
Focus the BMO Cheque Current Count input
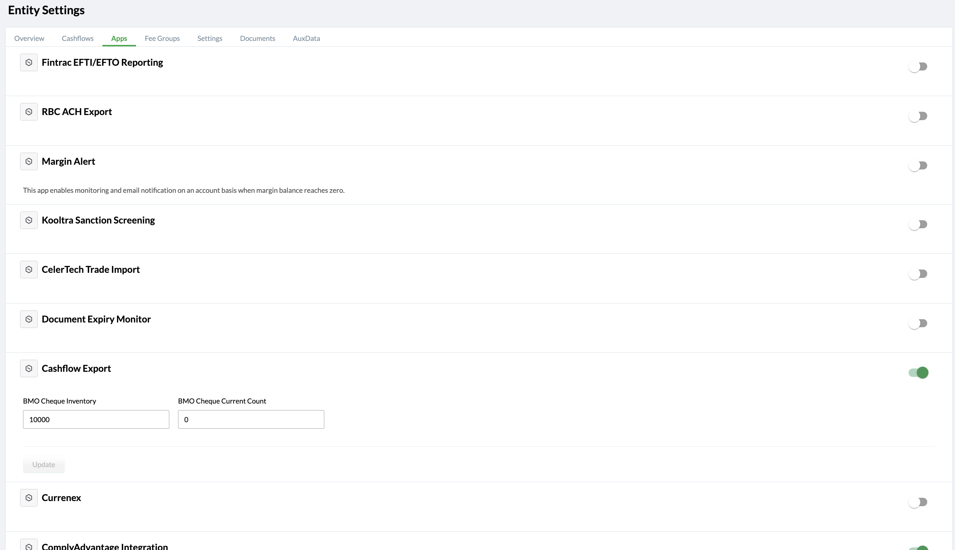pyautogui.click(x=251, y=419)
